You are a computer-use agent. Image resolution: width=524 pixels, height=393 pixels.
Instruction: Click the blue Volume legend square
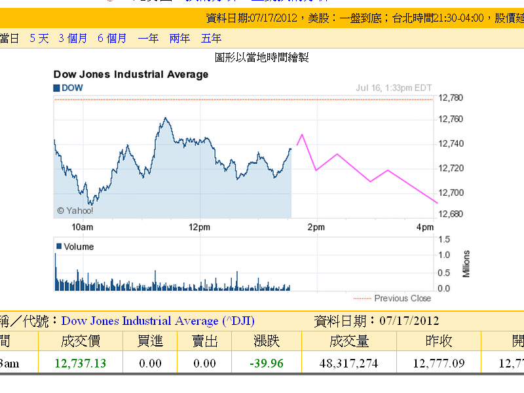click(x=59, y=246)
